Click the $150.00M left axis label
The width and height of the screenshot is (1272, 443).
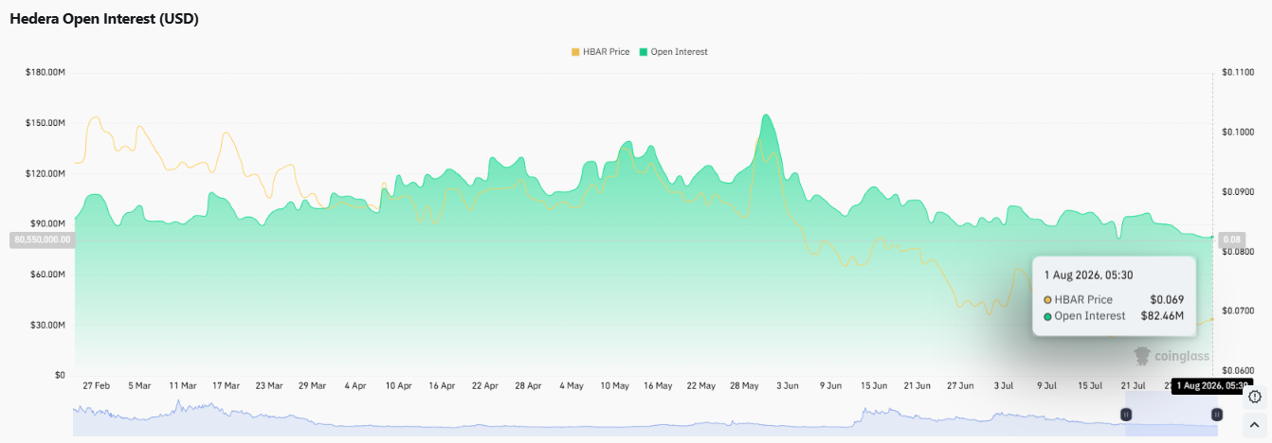click(x=45, y=123)
